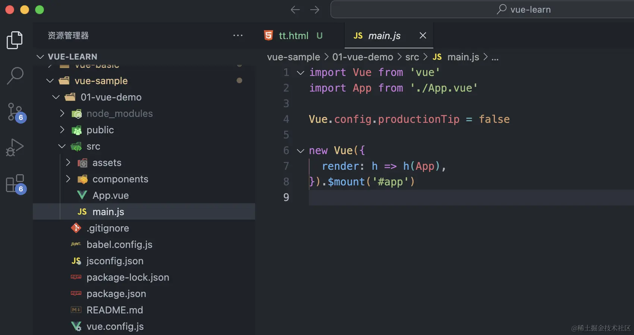
Task: Click the git icon beside .gitignore
Action: pos(76,228)
